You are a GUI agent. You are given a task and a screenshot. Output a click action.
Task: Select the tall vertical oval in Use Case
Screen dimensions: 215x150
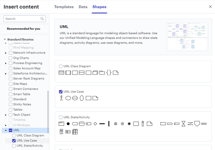pos(82,98)
